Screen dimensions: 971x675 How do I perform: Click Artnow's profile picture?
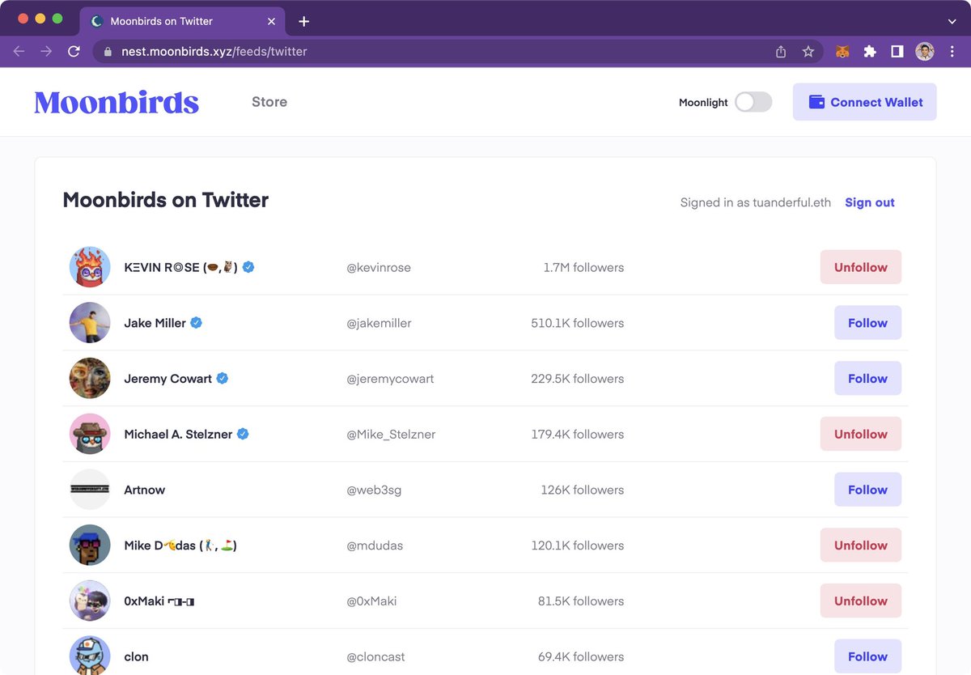90,490
